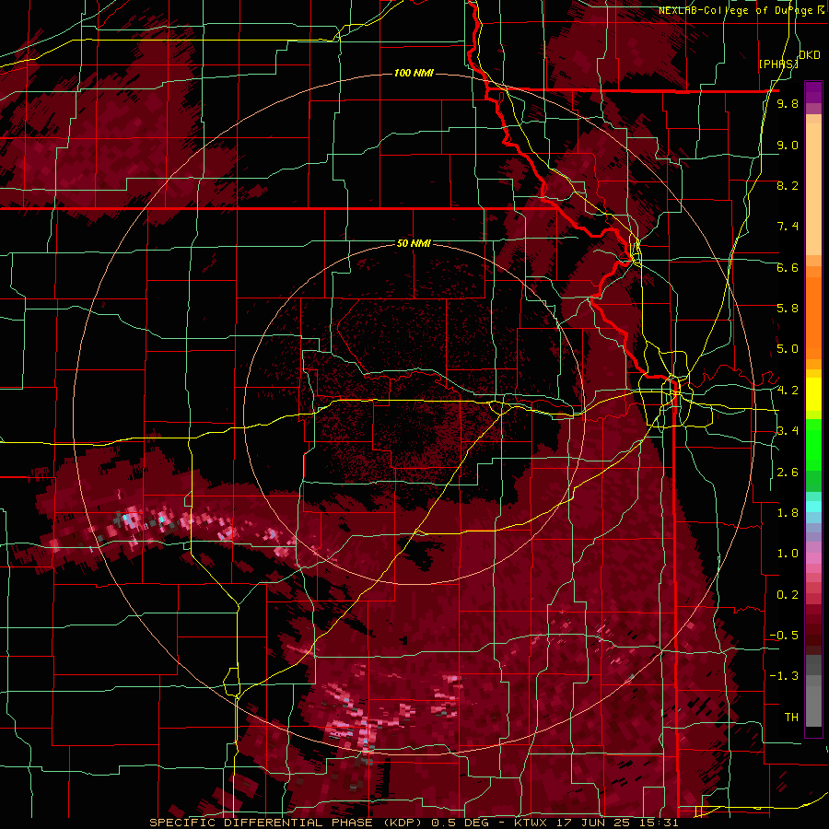Click the DKD product label

pos(810,55)
